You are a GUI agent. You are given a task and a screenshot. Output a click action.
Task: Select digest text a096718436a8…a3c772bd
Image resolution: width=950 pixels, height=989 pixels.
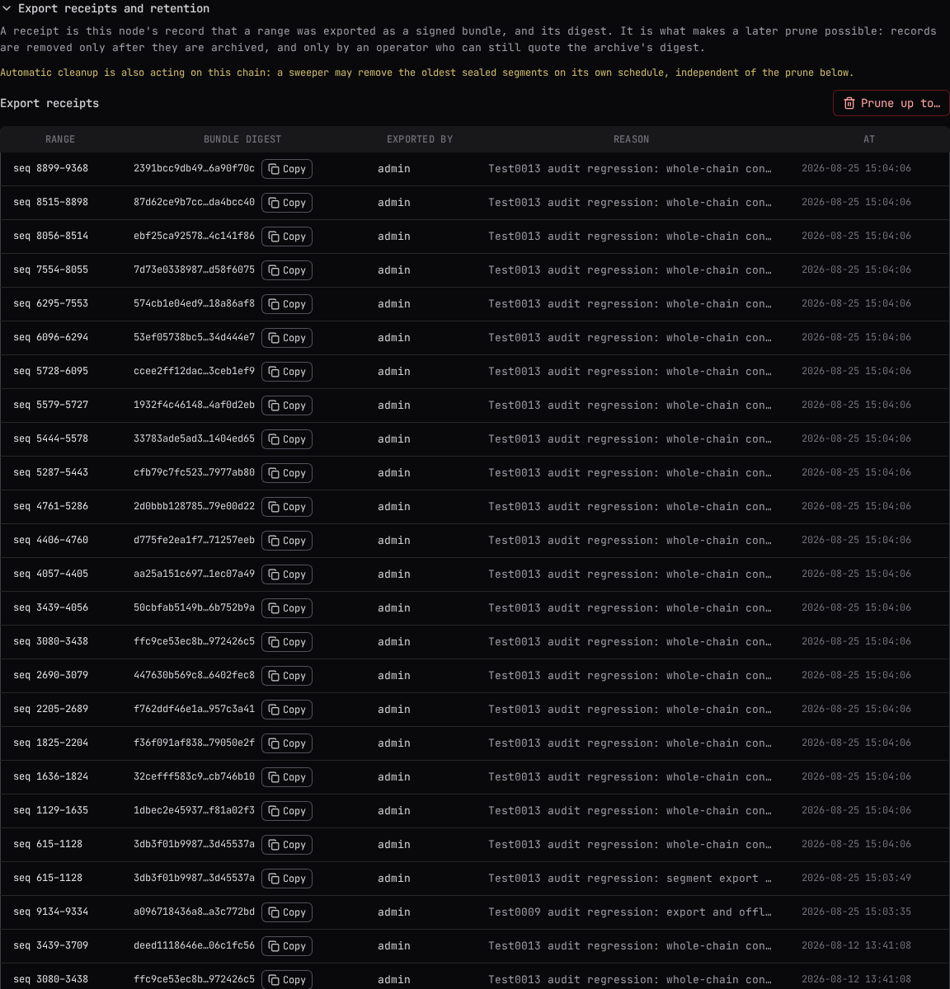coord(194,912)
